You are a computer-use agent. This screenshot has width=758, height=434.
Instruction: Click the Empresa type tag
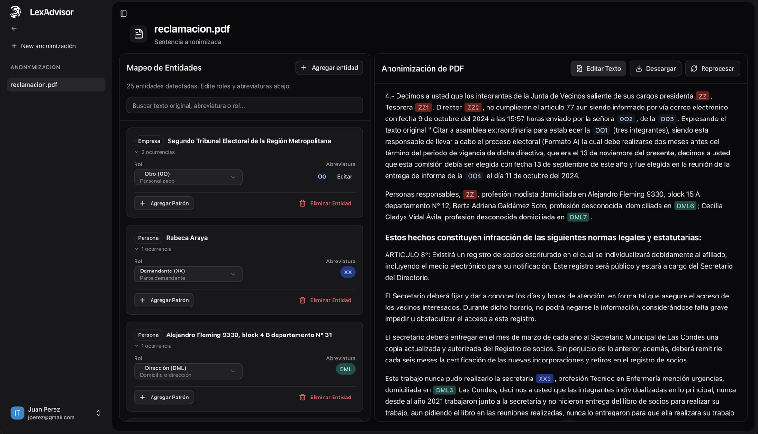(149, 141)
